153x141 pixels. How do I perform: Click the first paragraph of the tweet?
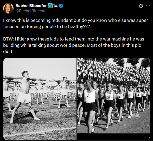point(75,23)
